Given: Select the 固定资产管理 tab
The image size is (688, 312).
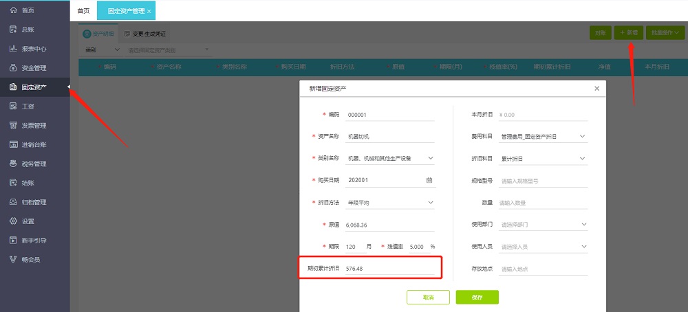Looking at the screenshot, I should click(x=126, y=11).
